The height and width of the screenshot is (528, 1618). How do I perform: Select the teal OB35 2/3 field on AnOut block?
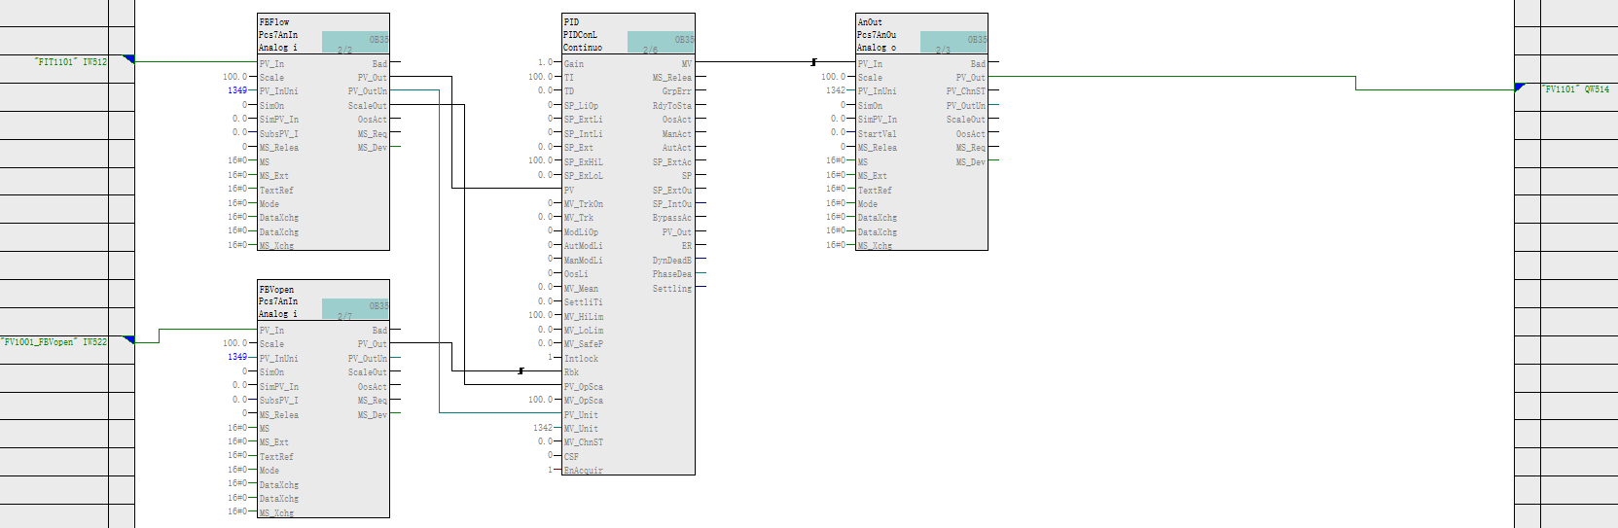click(953, 42)
